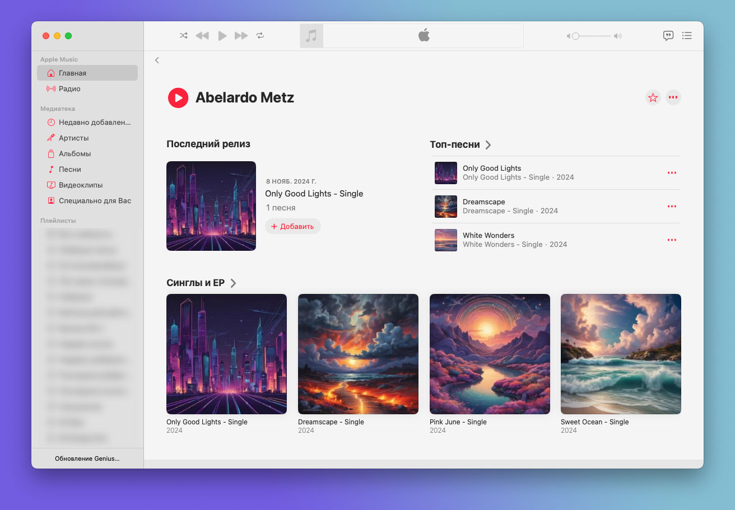Open more options for Only Good Lights song
The height and width of the screenshot is (510, 735).
click(x=672, y=173)
